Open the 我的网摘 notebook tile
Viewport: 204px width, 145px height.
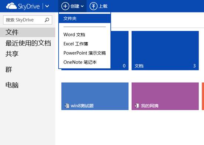[x=165, y=96]
